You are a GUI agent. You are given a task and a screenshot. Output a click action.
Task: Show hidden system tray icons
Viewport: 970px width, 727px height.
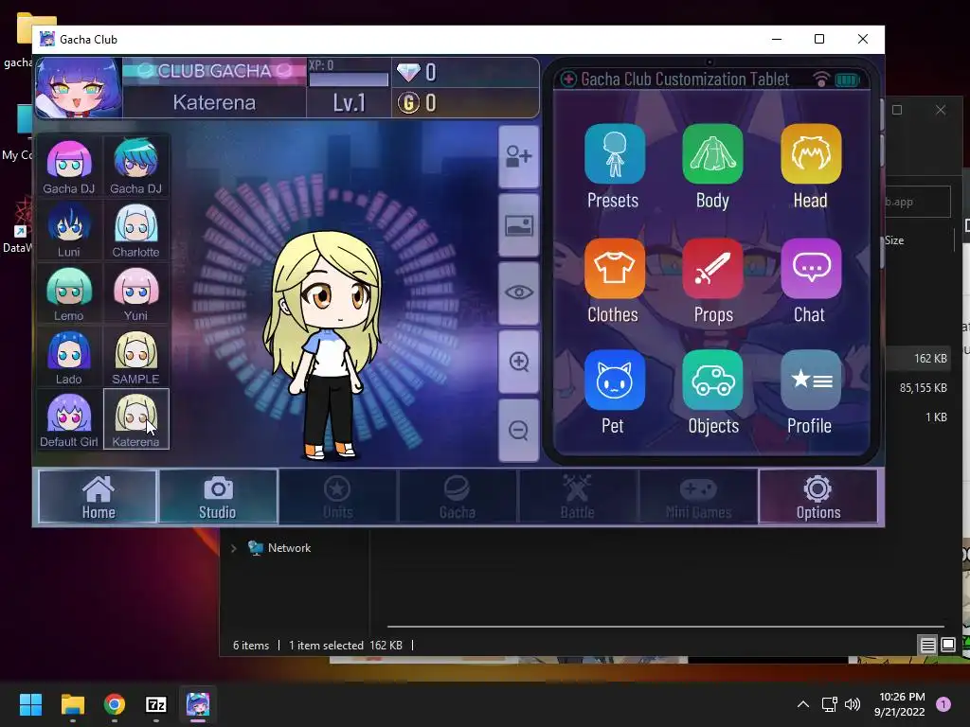click(803, 704)
